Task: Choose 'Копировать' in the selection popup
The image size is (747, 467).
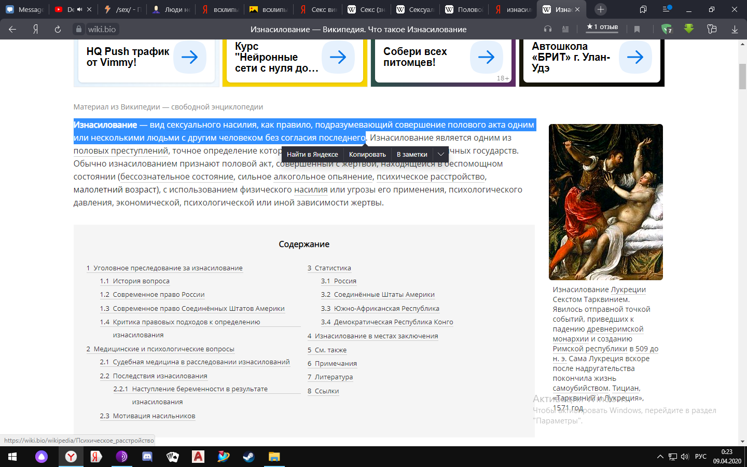Action: (x=367, y=154)
